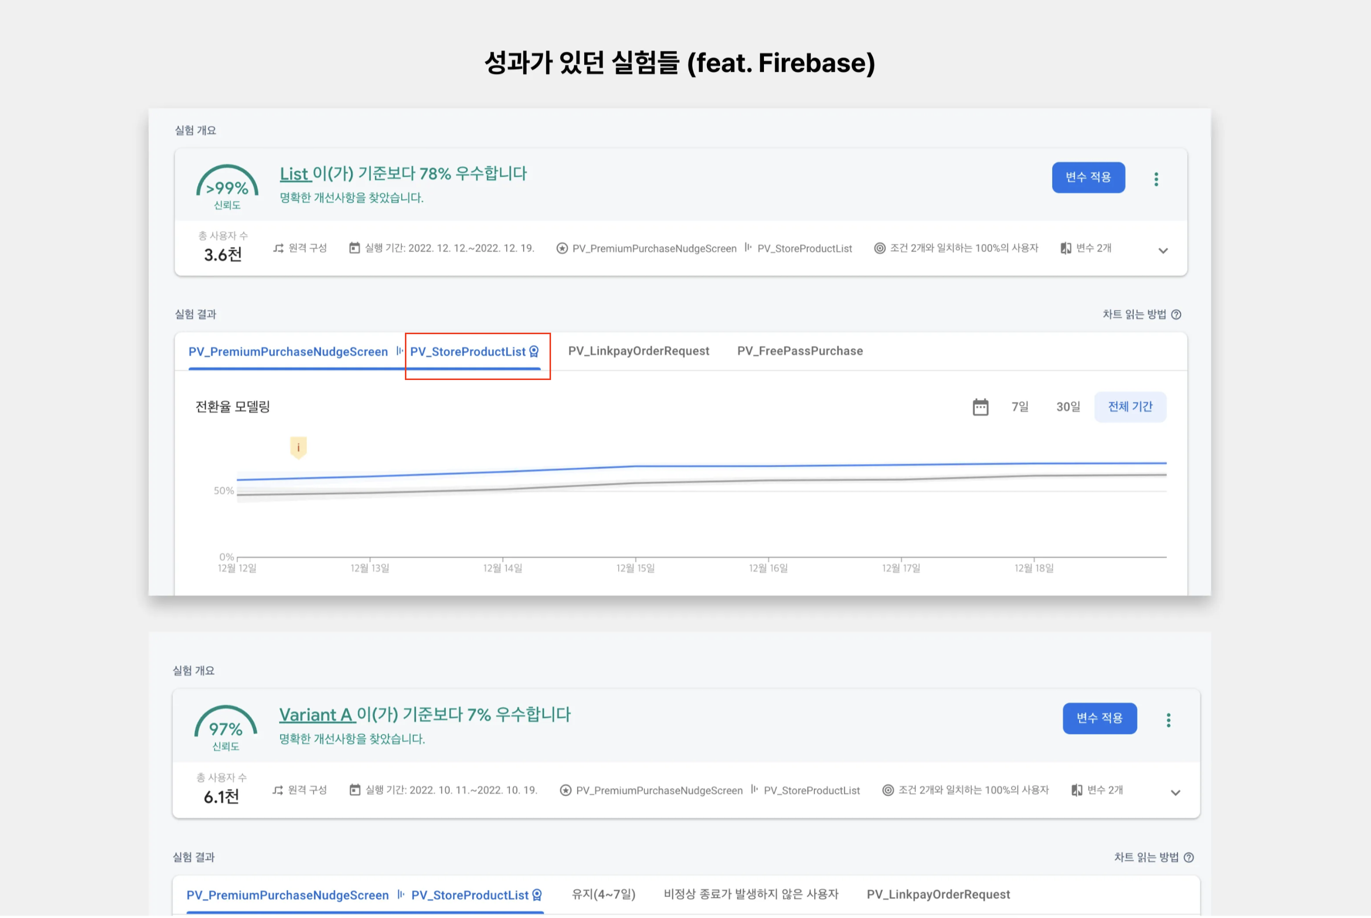This screenshot has height=918, width=1371.
Task: Open three-dot menu in List experiment card
Action: click(1156, 179)
